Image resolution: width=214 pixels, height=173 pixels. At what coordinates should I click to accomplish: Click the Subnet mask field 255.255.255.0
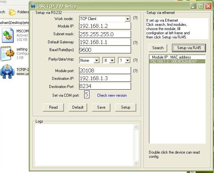pyautogui.click(x=105, y=34)
